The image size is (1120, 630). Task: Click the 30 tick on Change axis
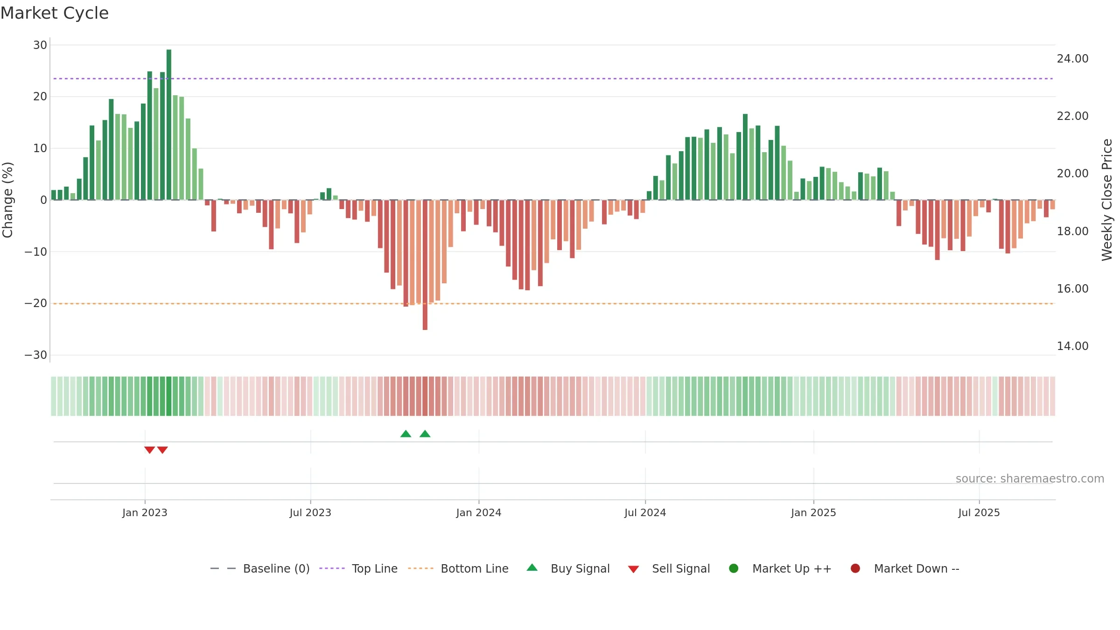pyautogui.click(x=40, y=45)
